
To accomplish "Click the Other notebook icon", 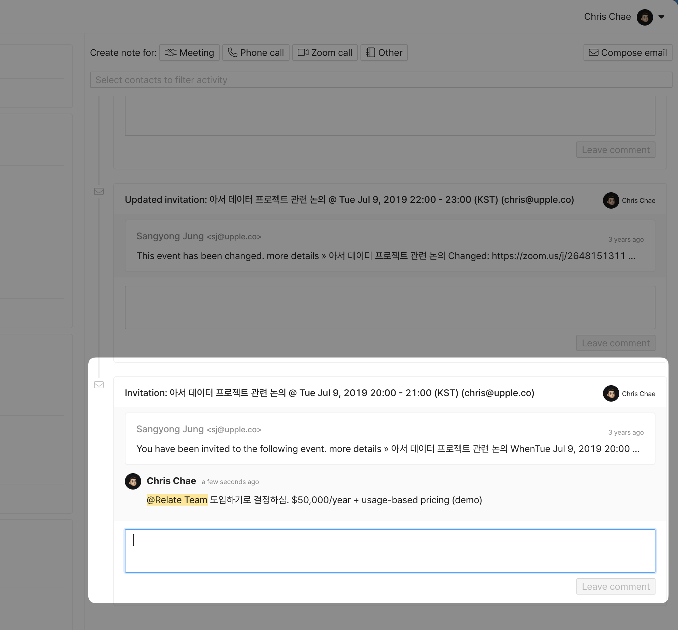I will 370,52.
